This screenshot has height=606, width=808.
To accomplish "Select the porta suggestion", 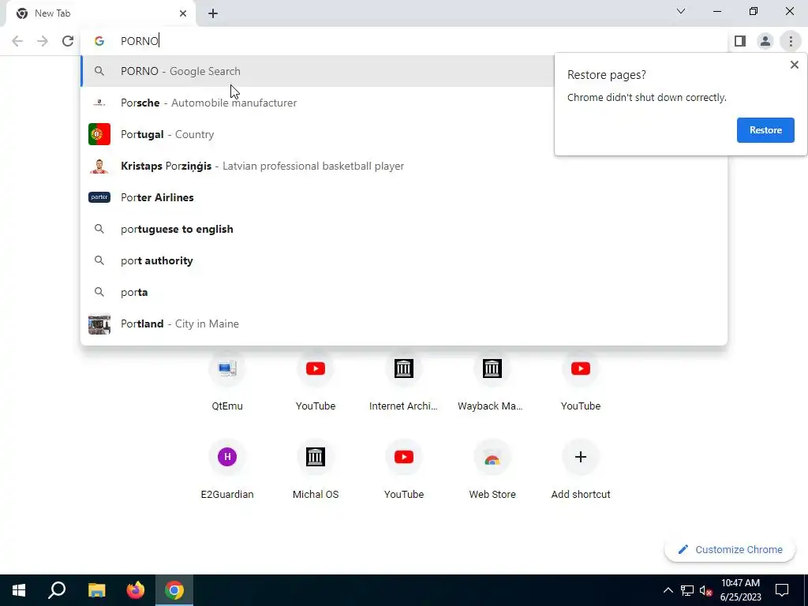I will tap(404, 292).
